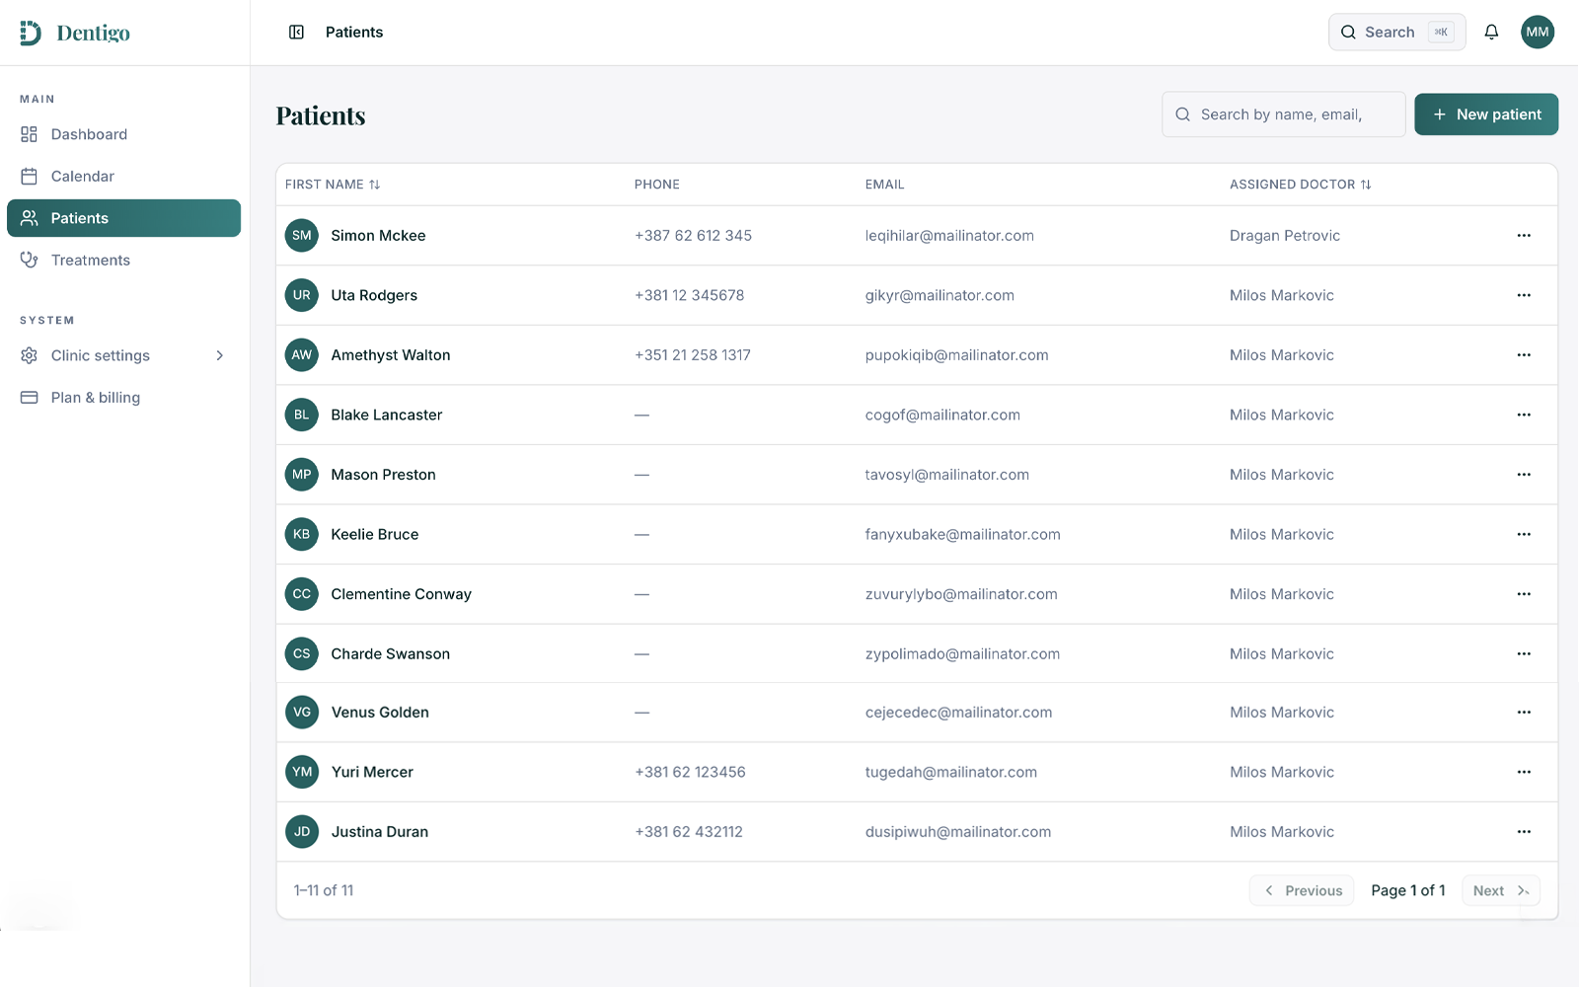This screenshot has width=1579, height=987.
Task: Click phone +351 21 258 1317
Action: click(693, 355)
